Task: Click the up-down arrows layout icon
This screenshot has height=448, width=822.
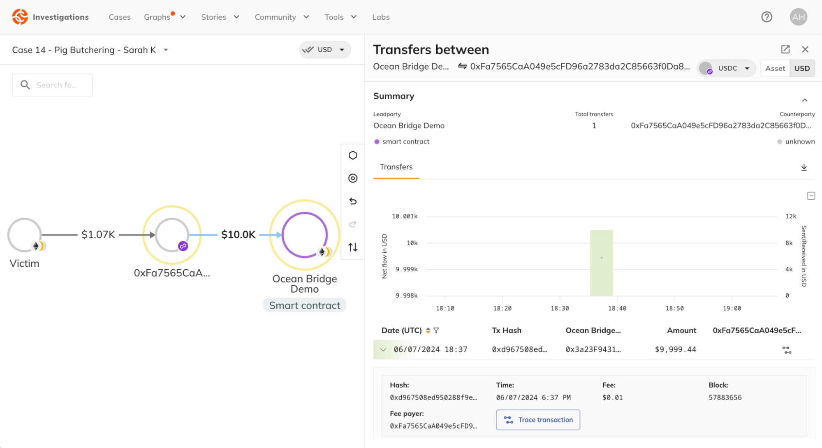Action: [353, 247]
